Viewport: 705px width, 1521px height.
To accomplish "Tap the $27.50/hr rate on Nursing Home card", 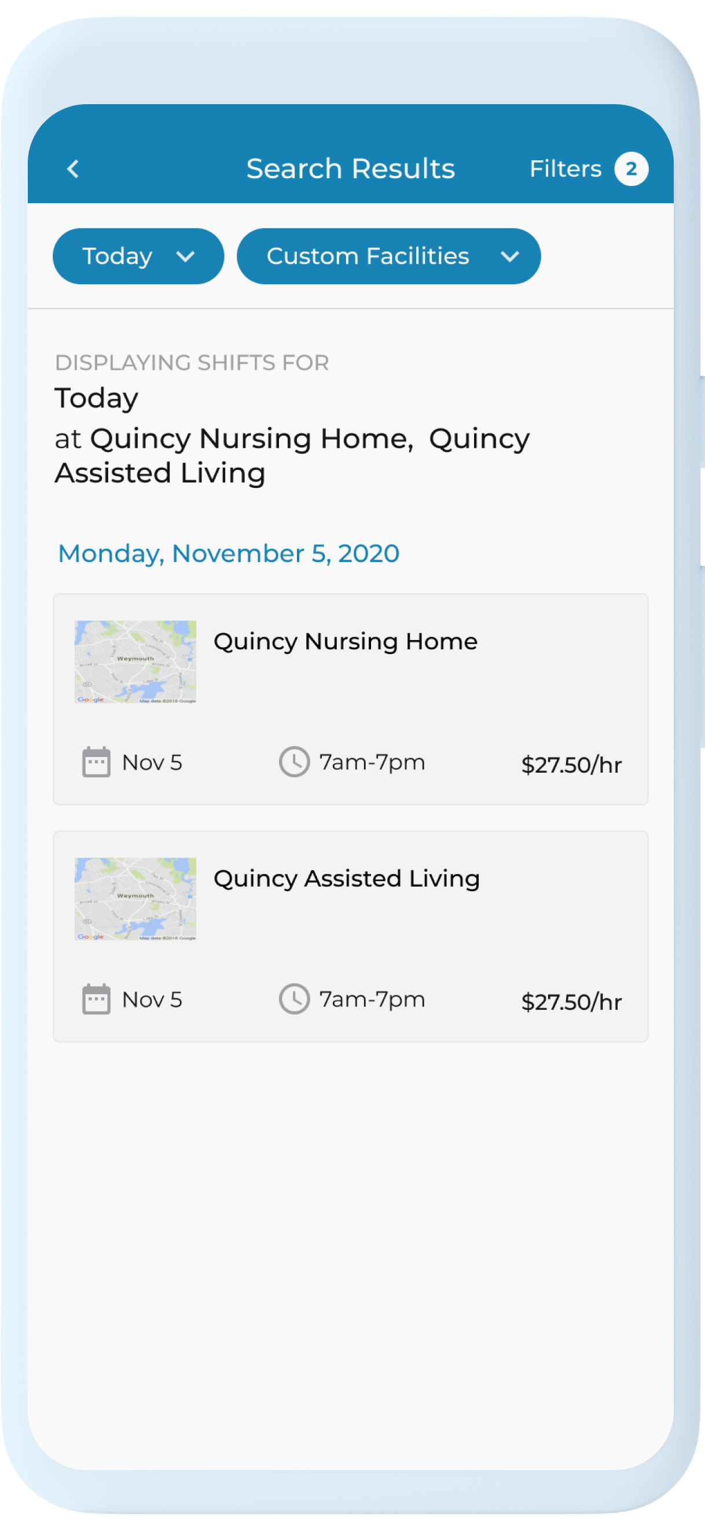I will point(571,765).
